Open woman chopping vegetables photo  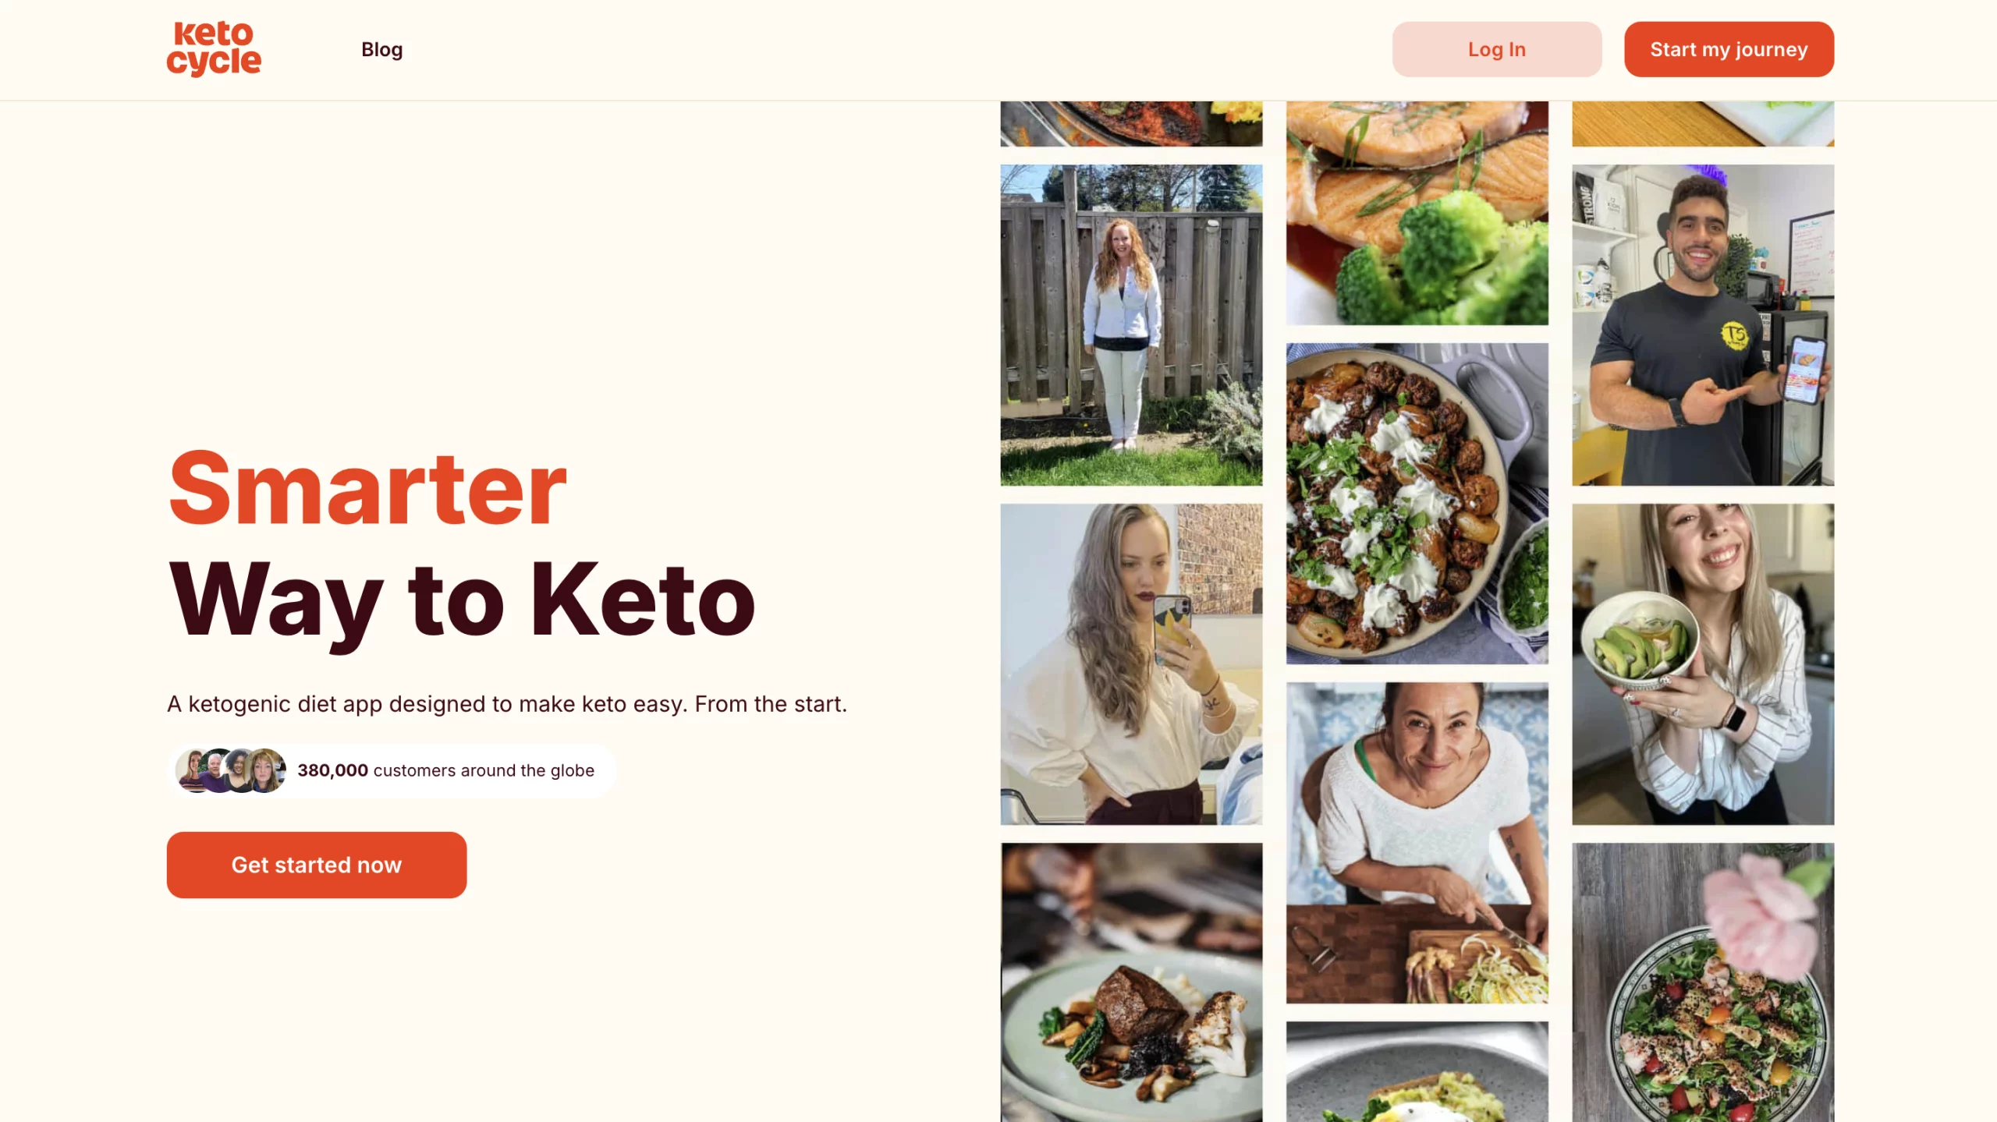point(1417,843)
